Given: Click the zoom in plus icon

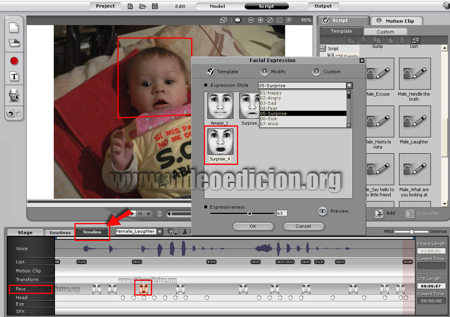Looking at the screenshot, I should point(260,20).
